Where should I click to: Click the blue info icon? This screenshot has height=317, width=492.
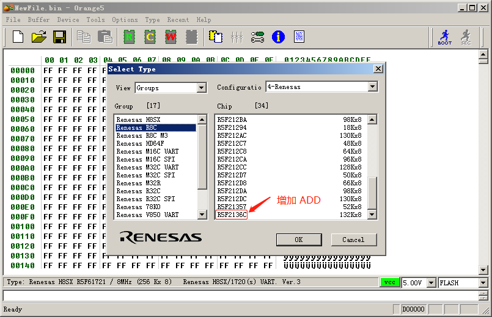pyautogui.click(x=278, y=37)
